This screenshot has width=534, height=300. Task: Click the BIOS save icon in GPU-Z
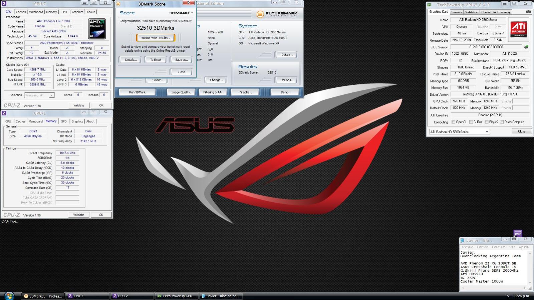(x=526, y=47)
